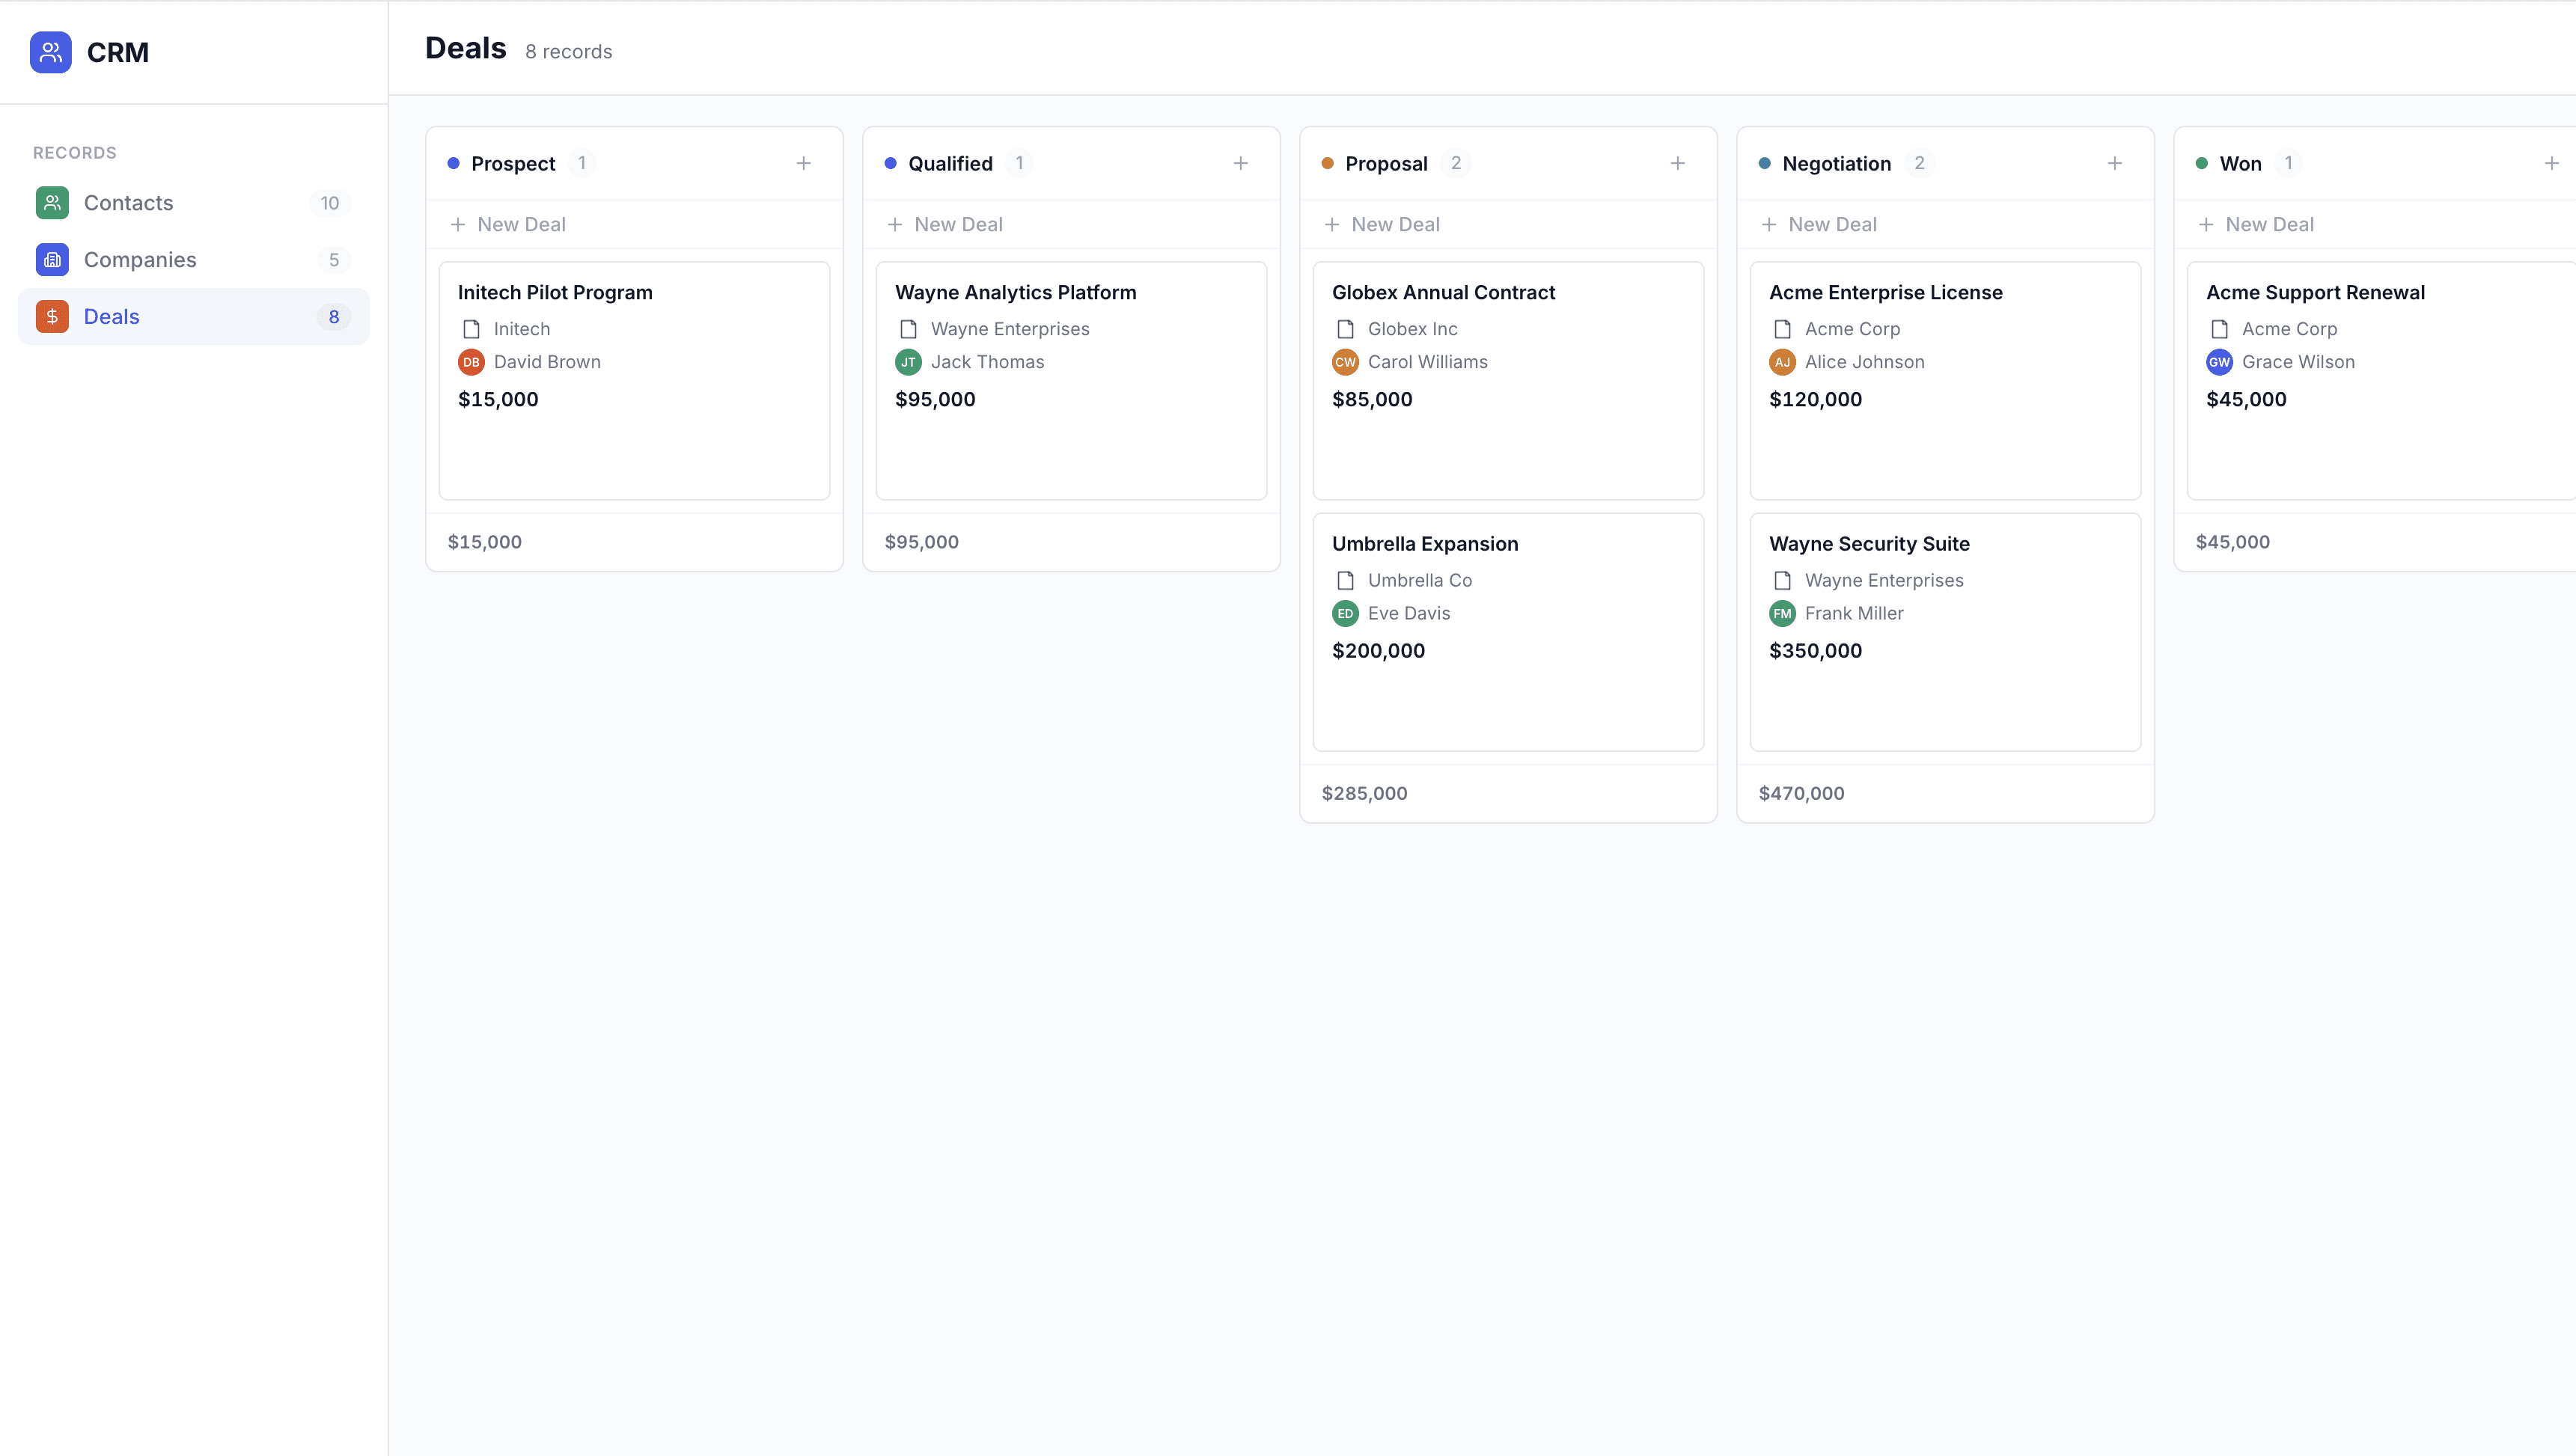Click the Wayne Analytics Platform title

[x=1015, y=292]
